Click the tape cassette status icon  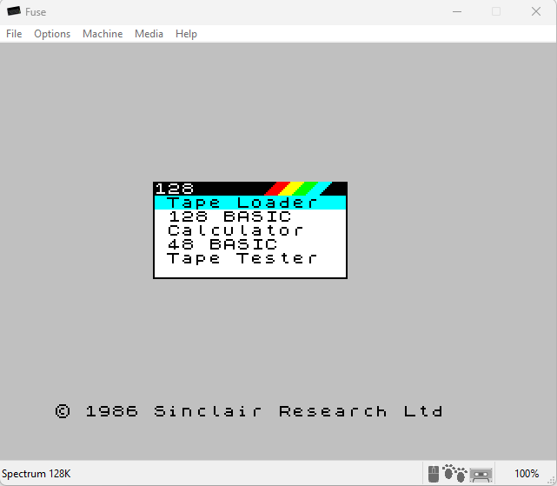[x=481, y=475]
